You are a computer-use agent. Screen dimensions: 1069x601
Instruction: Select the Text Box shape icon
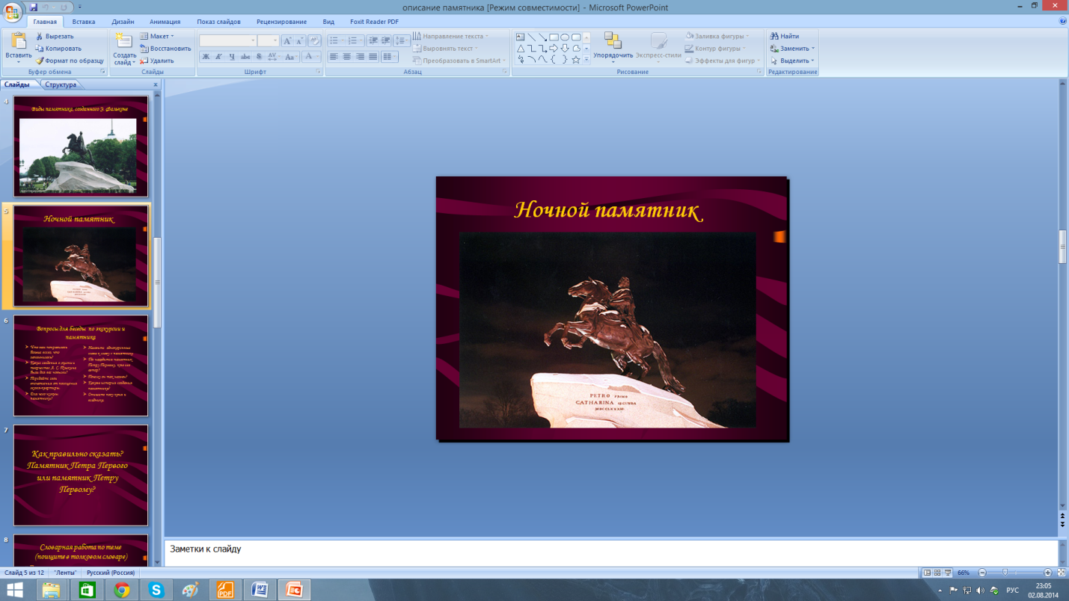pyautogui.click(x=520, y=37)
